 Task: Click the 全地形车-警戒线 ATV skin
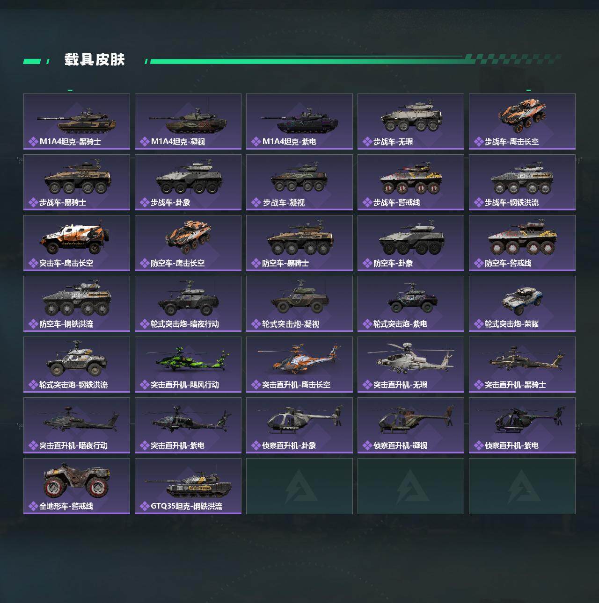click(77, 486)
